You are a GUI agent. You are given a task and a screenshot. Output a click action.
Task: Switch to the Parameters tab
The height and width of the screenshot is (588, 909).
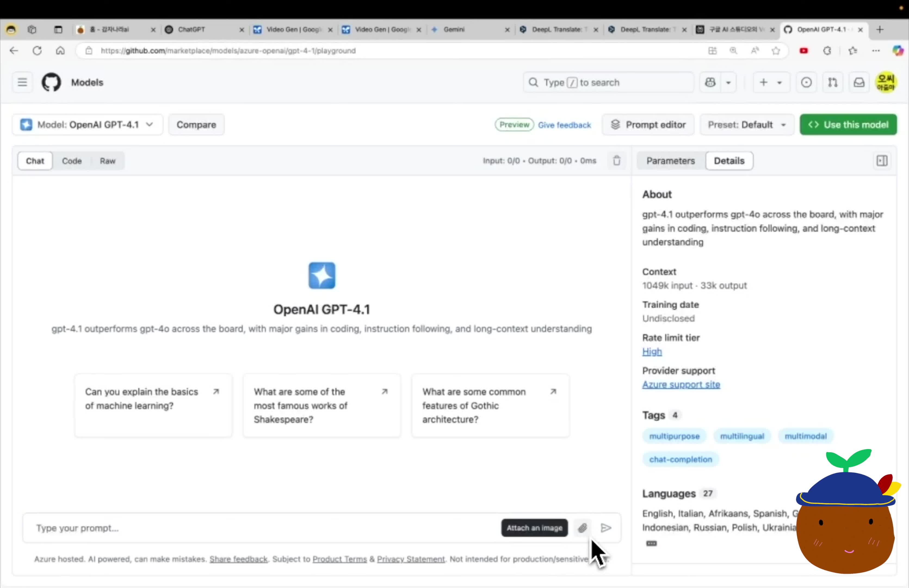click(x=670, y=161)
